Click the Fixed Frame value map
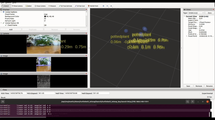215x120 pixels. click(x=46, y=14)
